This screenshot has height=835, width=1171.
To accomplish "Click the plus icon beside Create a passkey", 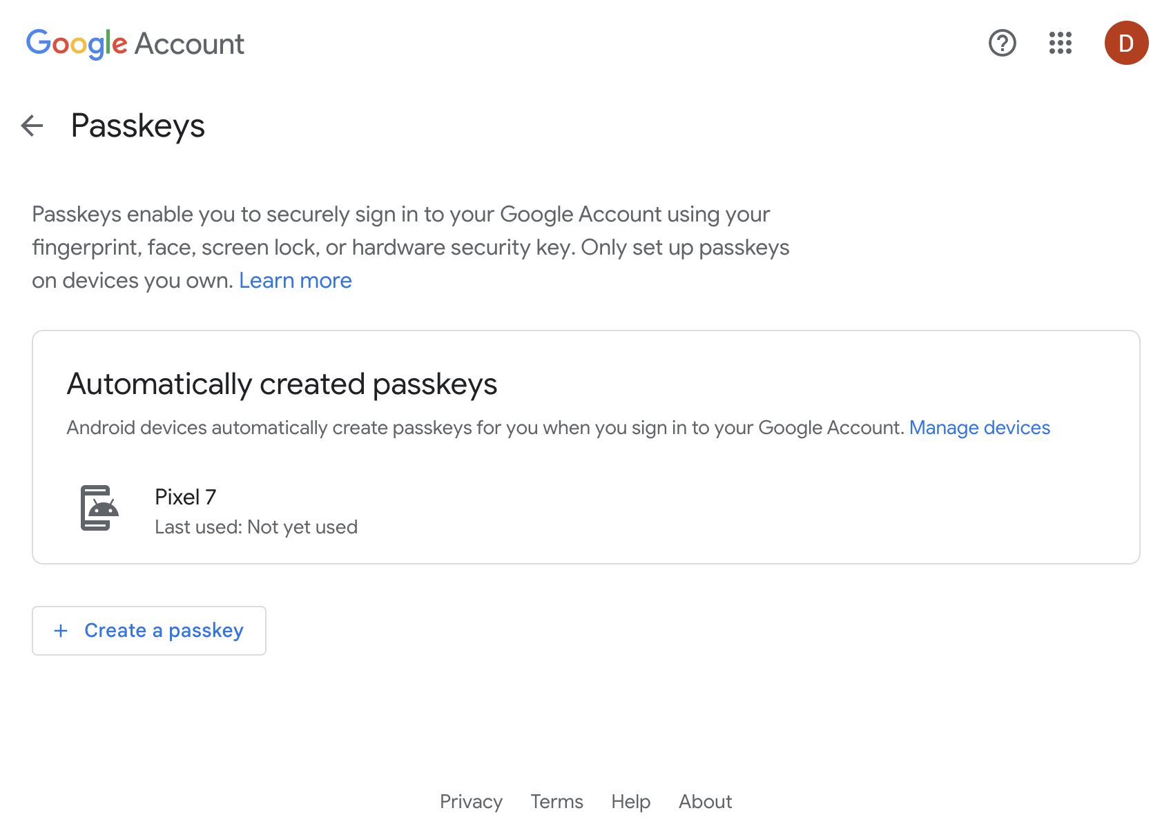I will [61, 631].
